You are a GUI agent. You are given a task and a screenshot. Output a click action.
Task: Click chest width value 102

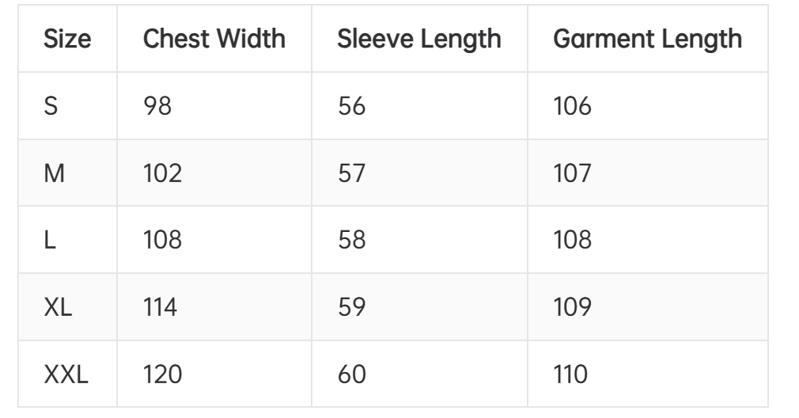pyautogui.click(x=162, y=173)
